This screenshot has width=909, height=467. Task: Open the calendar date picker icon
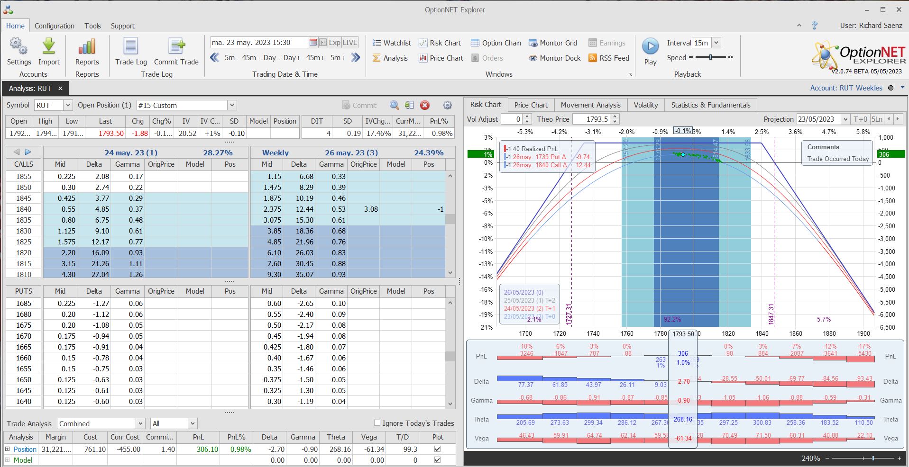pyautogui.click(x=313, y=43)
